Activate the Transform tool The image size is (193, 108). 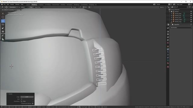coord(3,31)
